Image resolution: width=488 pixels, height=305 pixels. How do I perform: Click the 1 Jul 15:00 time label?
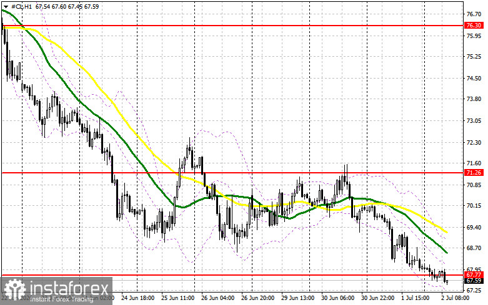pyautogui.click(x=415, y=298)
